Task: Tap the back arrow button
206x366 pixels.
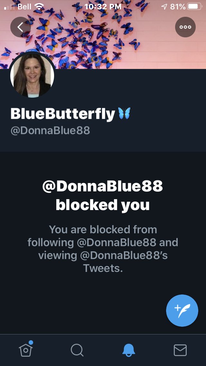Action: (20, 27)
